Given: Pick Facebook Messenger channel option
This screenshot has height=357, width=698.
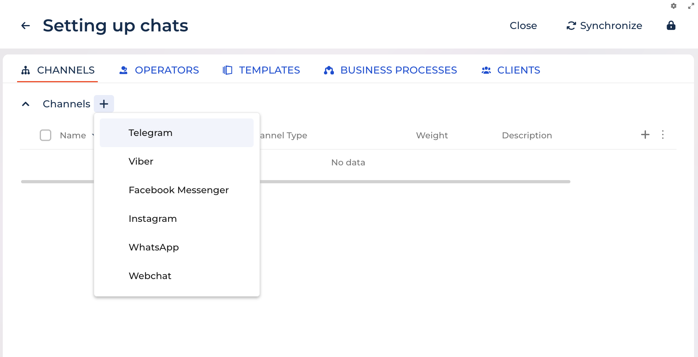Looking at the screenshot, I should pos(178,190).
